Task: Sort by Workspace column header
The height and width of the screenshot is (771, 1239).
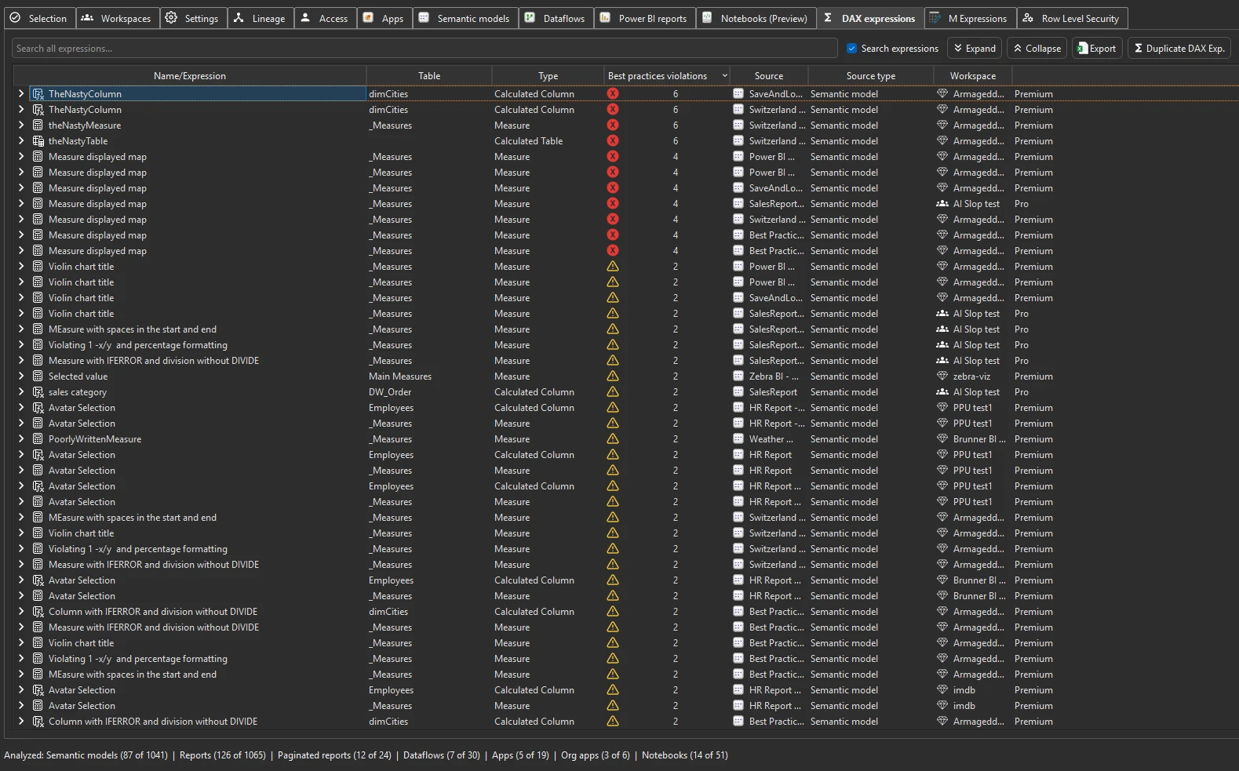Action: (973, 76)
